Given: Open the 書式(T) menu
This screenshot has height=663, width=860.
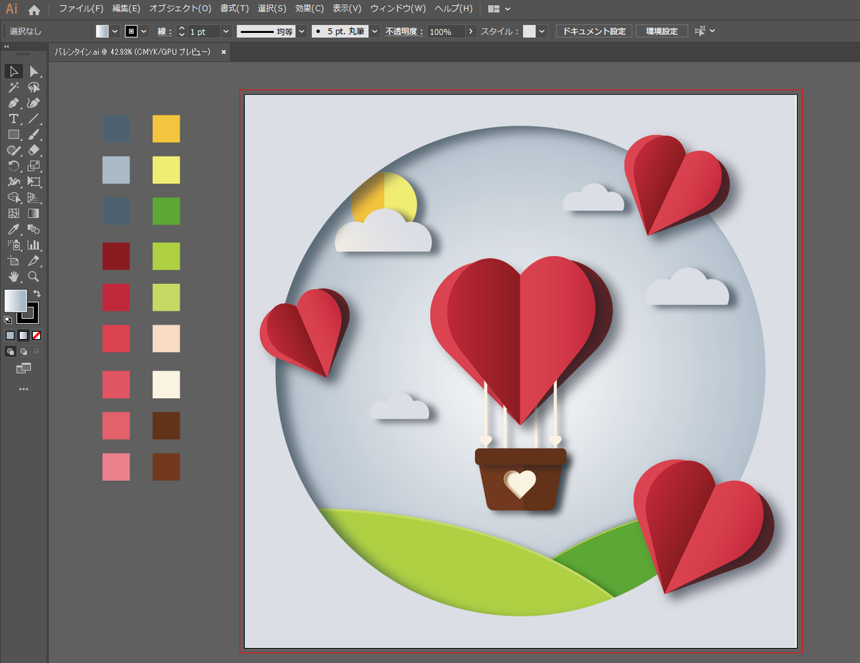Looking at the screenshot, I should tap(234, 9).
